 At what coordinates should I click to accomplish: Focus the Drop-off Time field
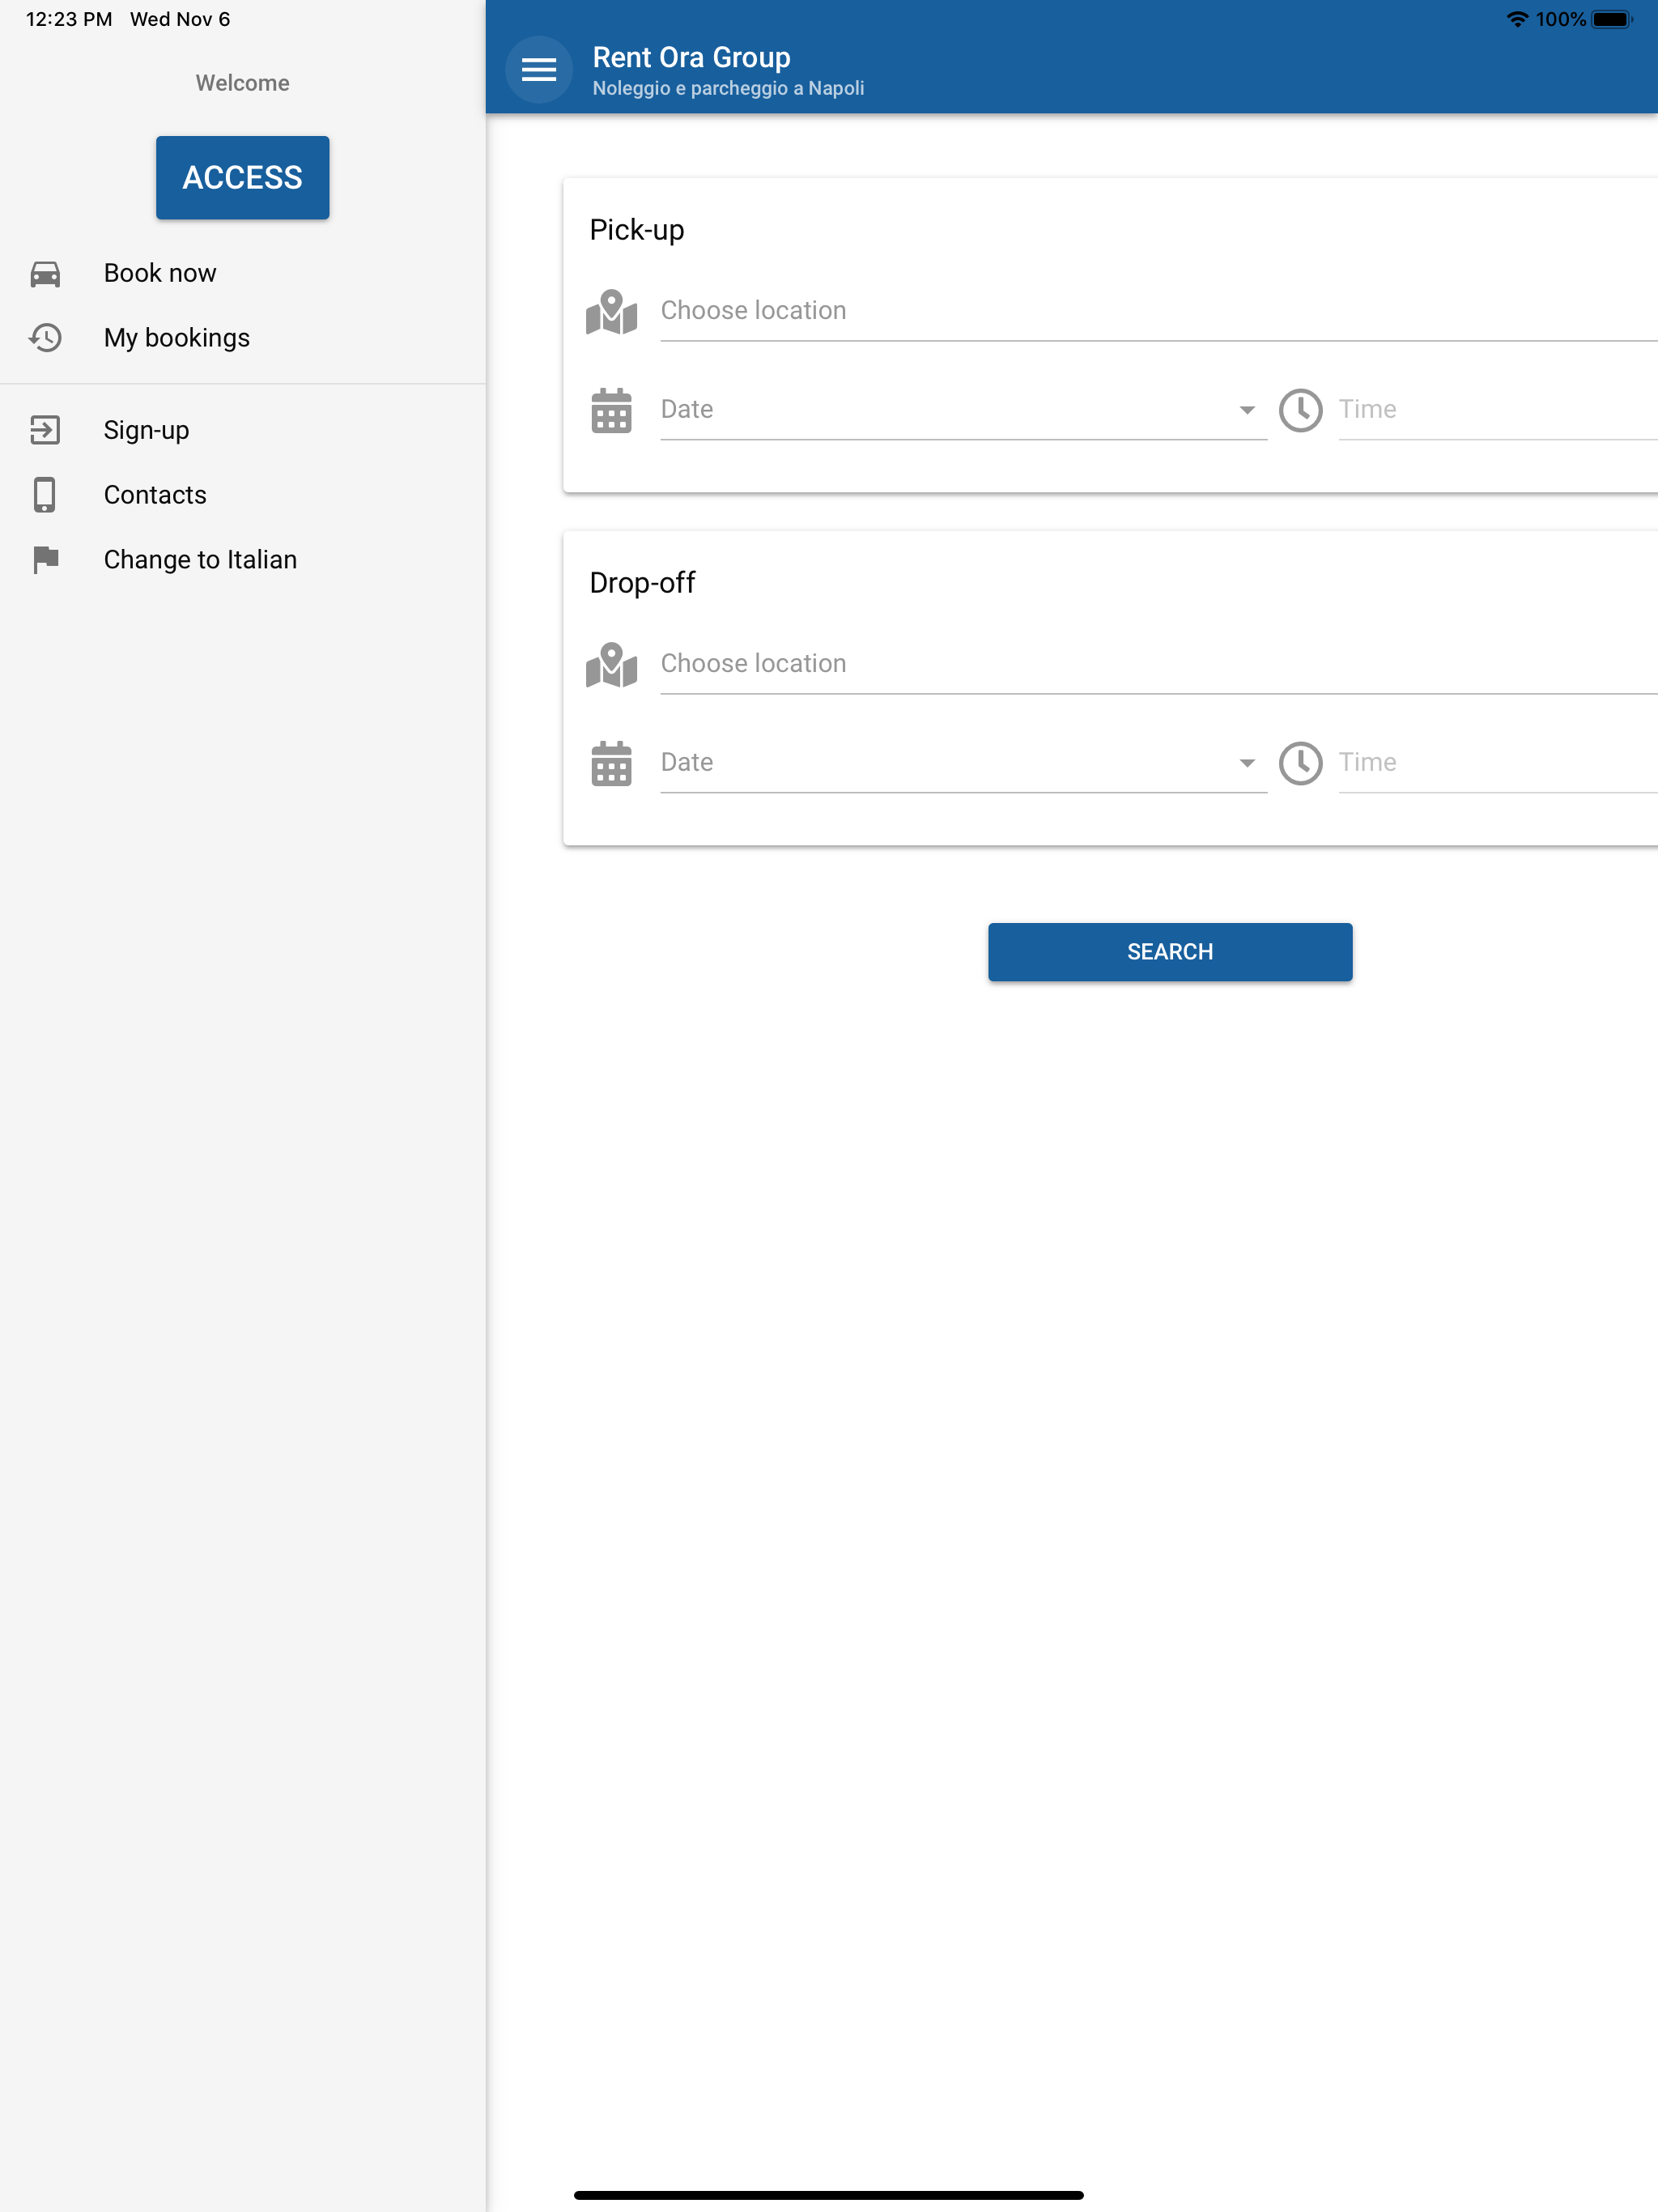(x=1498, y=763)
